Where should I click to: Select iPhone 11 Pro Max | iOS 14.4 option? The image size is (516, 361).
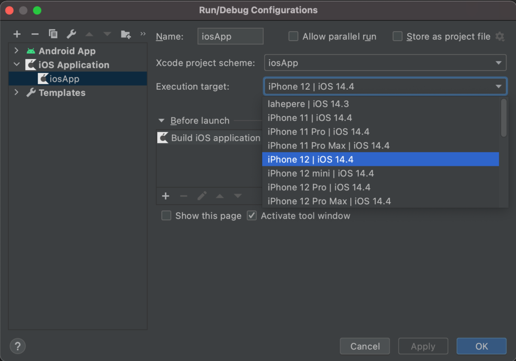[x=329, y=146]
